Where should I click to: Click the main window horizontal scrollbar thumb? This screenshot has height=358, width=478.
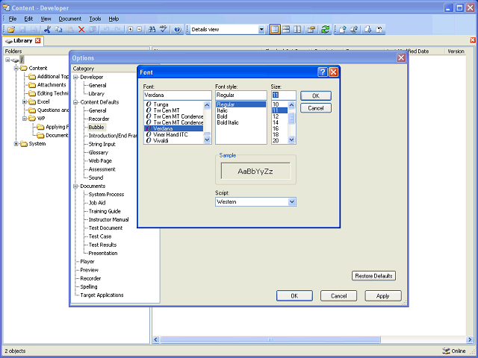pyautogui.click(x=270, y=339)
